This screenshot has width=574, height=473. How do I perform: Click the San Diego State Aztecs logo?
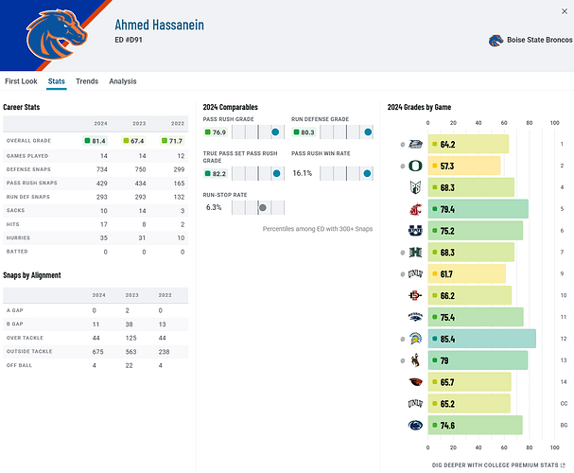click(415, 296)
